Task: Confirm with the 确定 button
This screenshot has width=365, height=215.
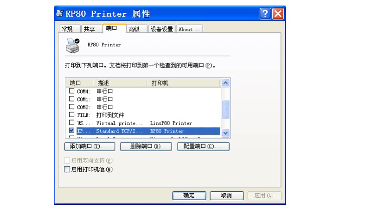Action: pos(189,196)
